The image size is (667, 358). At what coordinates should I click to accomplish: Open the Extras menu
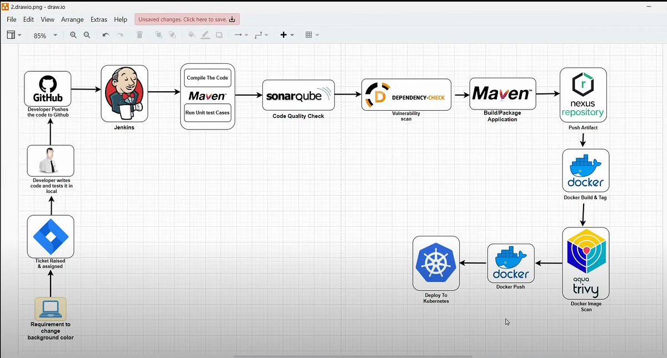(x=98, y=19)
